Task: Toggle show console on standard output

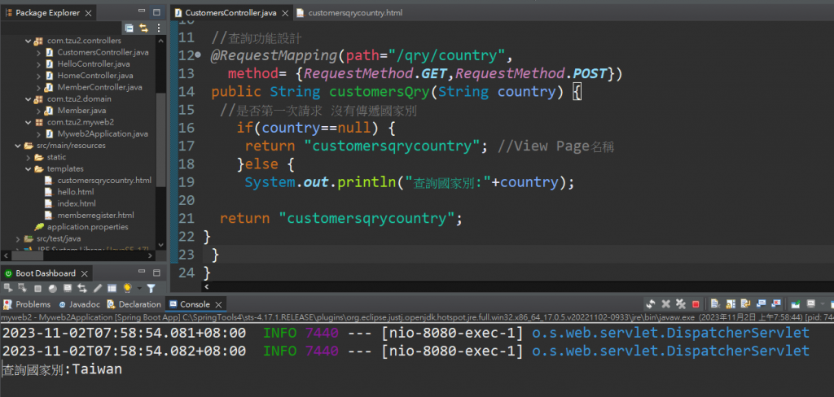Action: [x=762, y=304]
